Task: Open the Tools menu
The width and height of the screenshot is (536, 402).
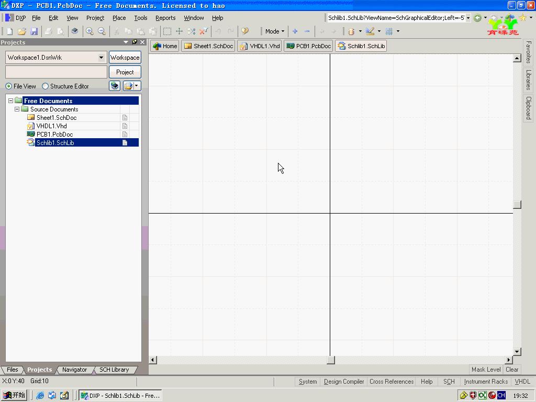Action: pyautogui.click(x=140, y=18)
